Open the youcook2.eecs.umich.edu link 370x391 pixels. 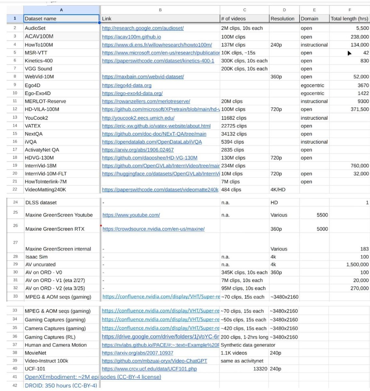tap(138, 118)
